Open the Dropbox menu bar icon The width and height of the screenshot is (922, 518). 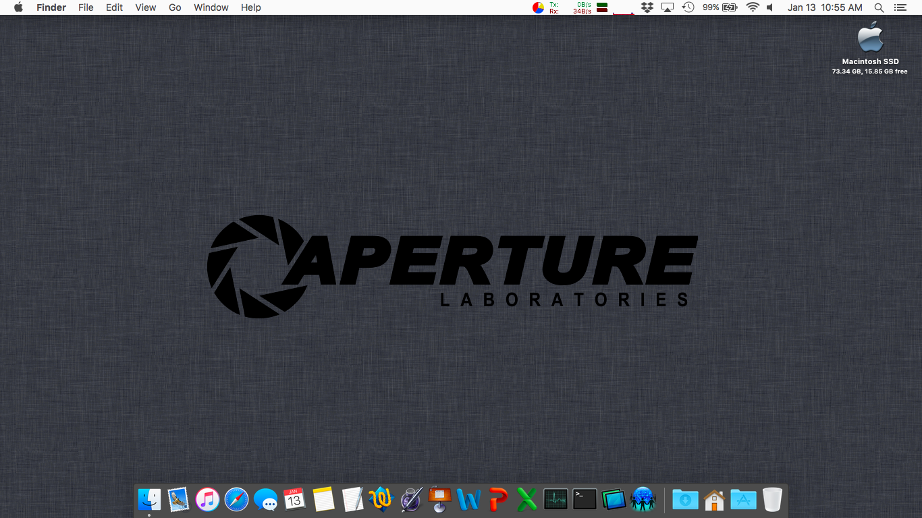tap(647, 7)
